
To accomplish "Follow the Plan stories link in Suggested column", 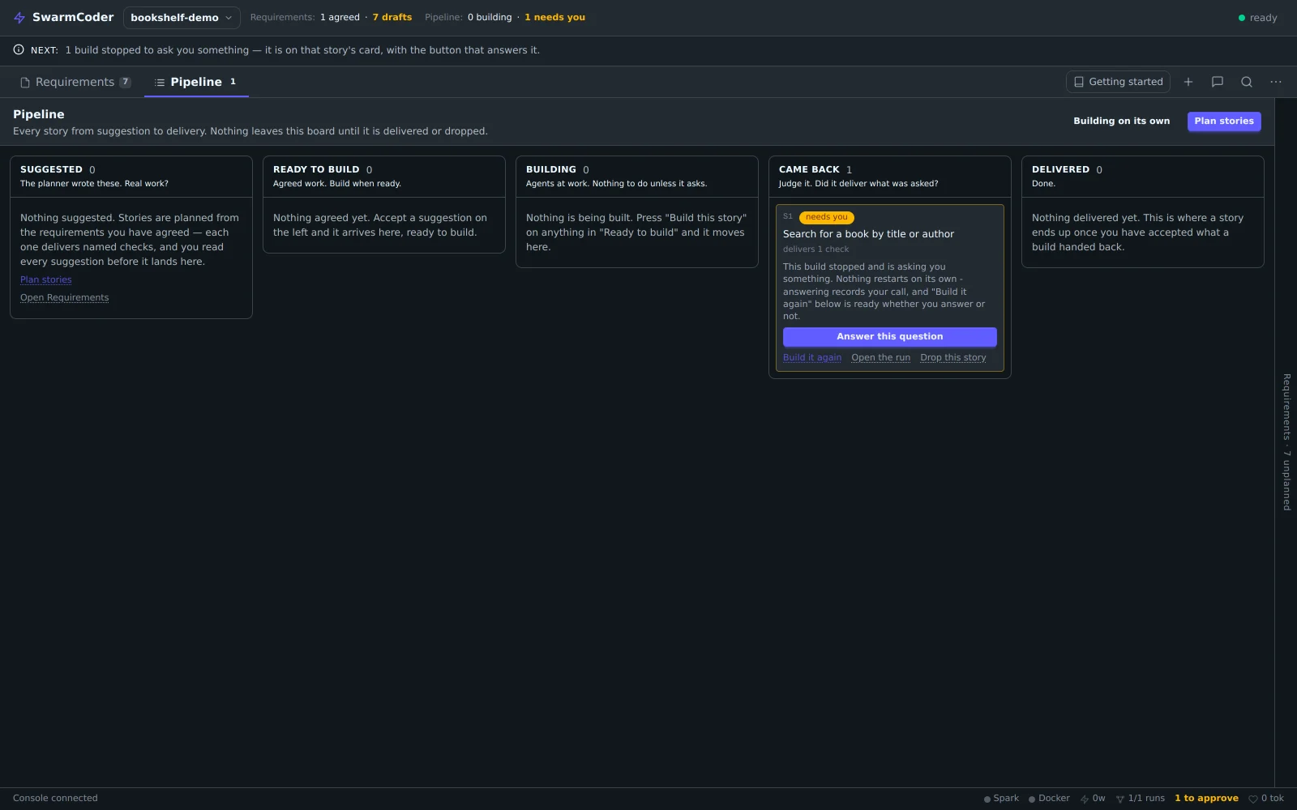I will (46, 279).
